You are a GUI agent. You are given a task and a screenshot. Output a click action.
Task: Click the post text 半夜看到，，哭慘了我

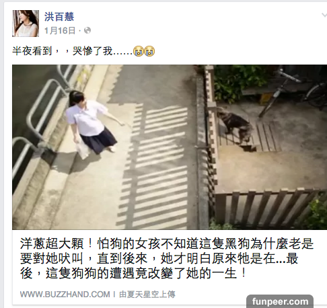(x=72, y=51)
